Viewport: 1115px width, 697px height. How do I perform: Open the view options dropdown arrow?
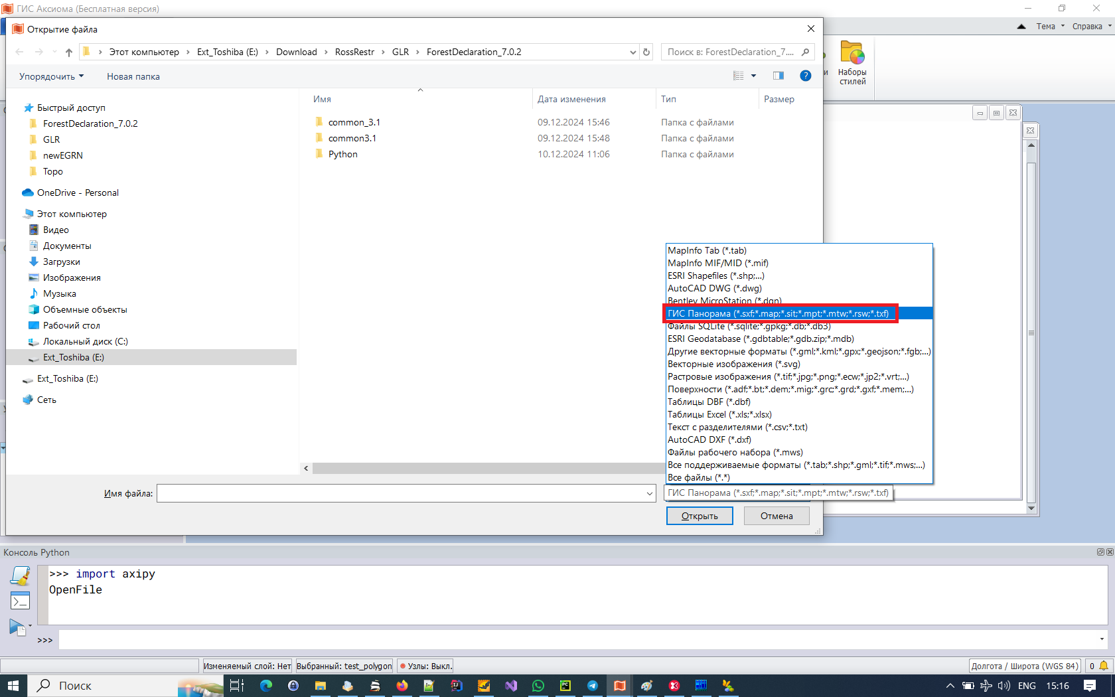coord(753,76)
